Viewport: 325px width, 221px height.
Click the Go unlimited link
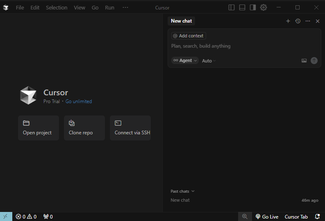79,101
